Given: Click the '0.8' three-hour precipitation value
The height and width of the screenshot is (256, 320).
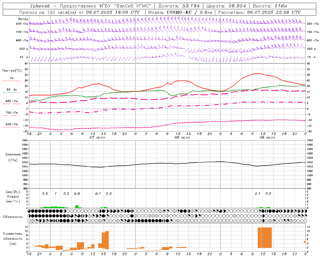Looking at the screenshot, I should click(x=77, y=194).
